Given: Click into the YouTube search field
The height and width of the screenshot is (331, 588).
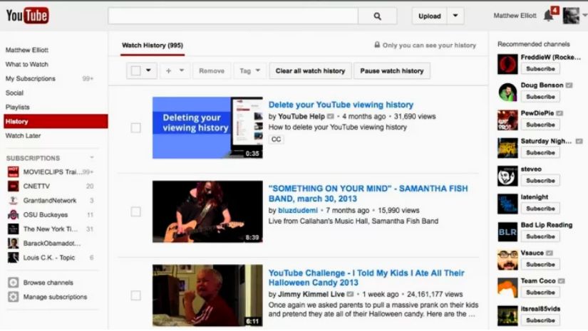Looking at the screenshot, I should 232,16.
